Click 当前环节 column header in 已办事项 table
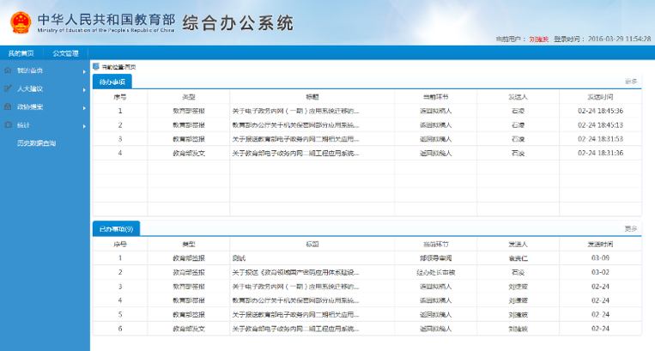Screen dimensions: 655x351 pos(436,245)
